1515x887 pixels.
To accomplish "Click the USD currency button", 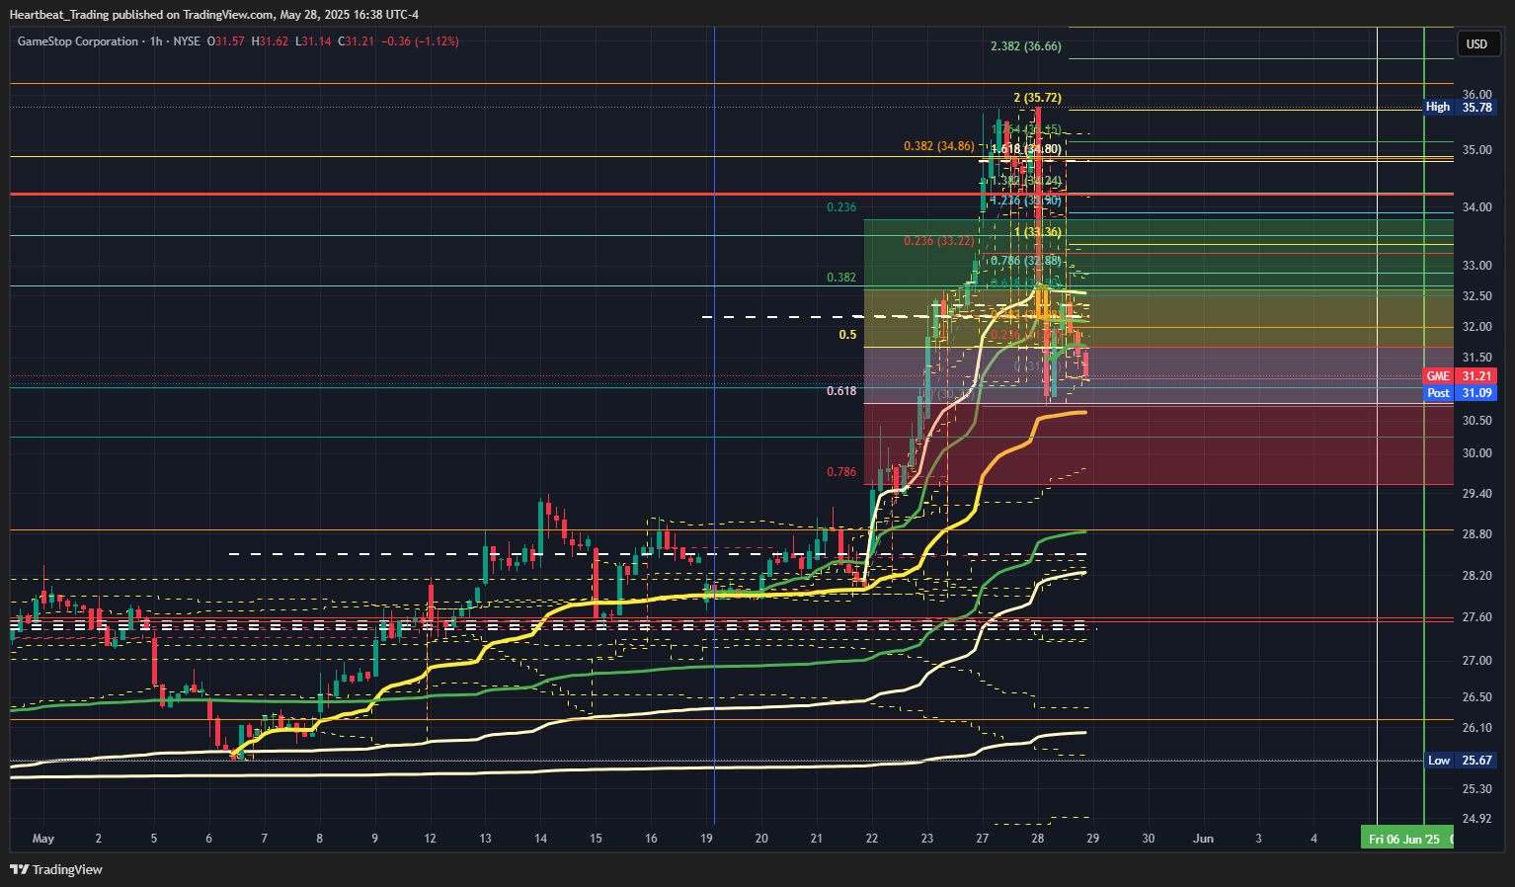I will [1476, 43].
